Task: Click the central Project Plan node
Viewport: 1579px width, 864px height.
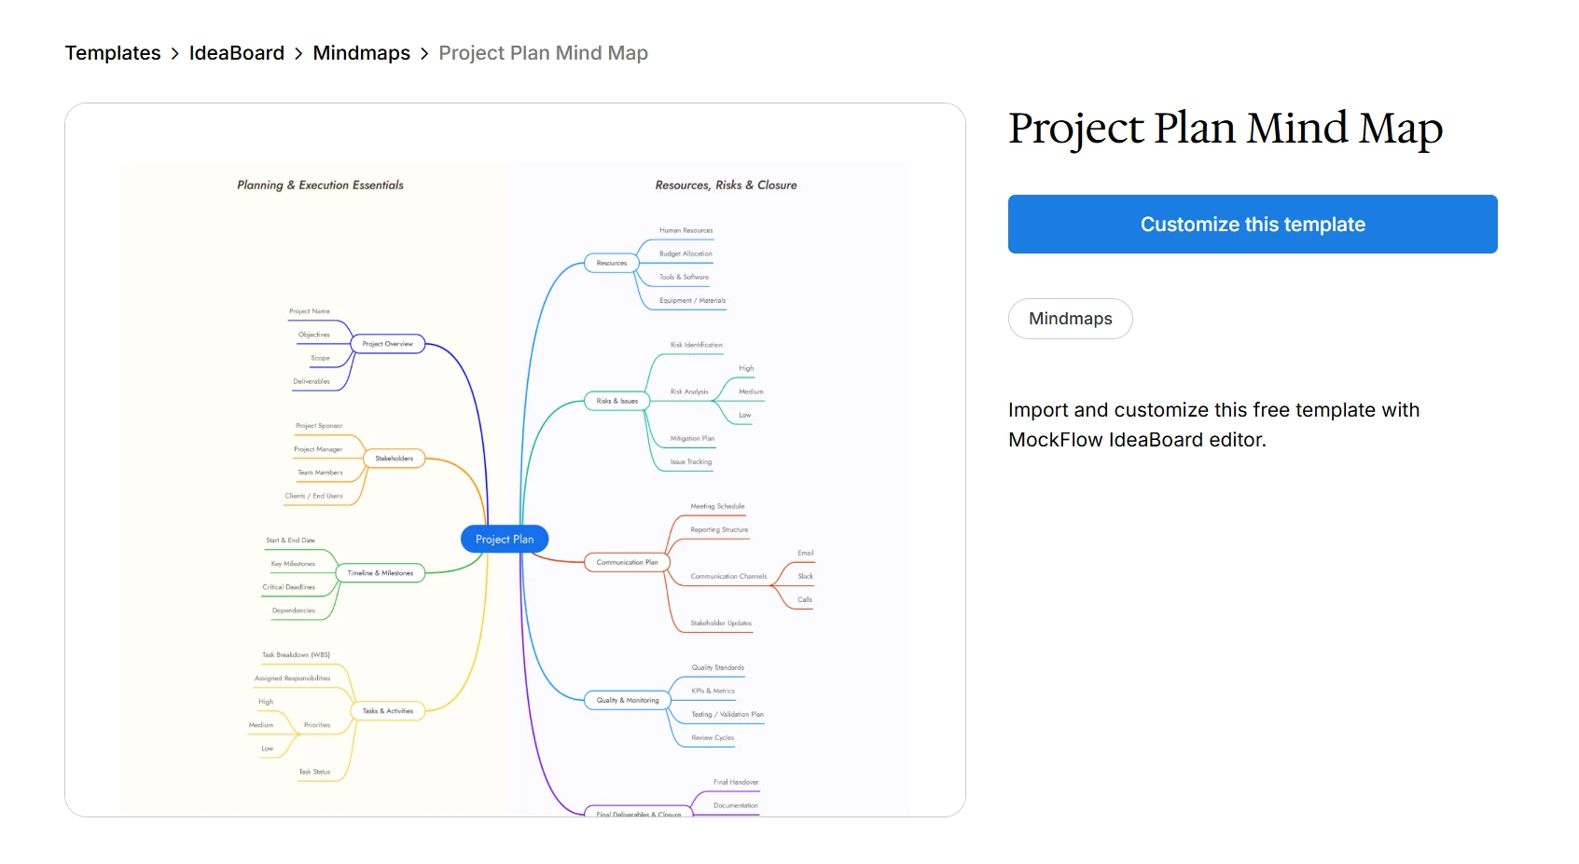Action: point(505,539)
